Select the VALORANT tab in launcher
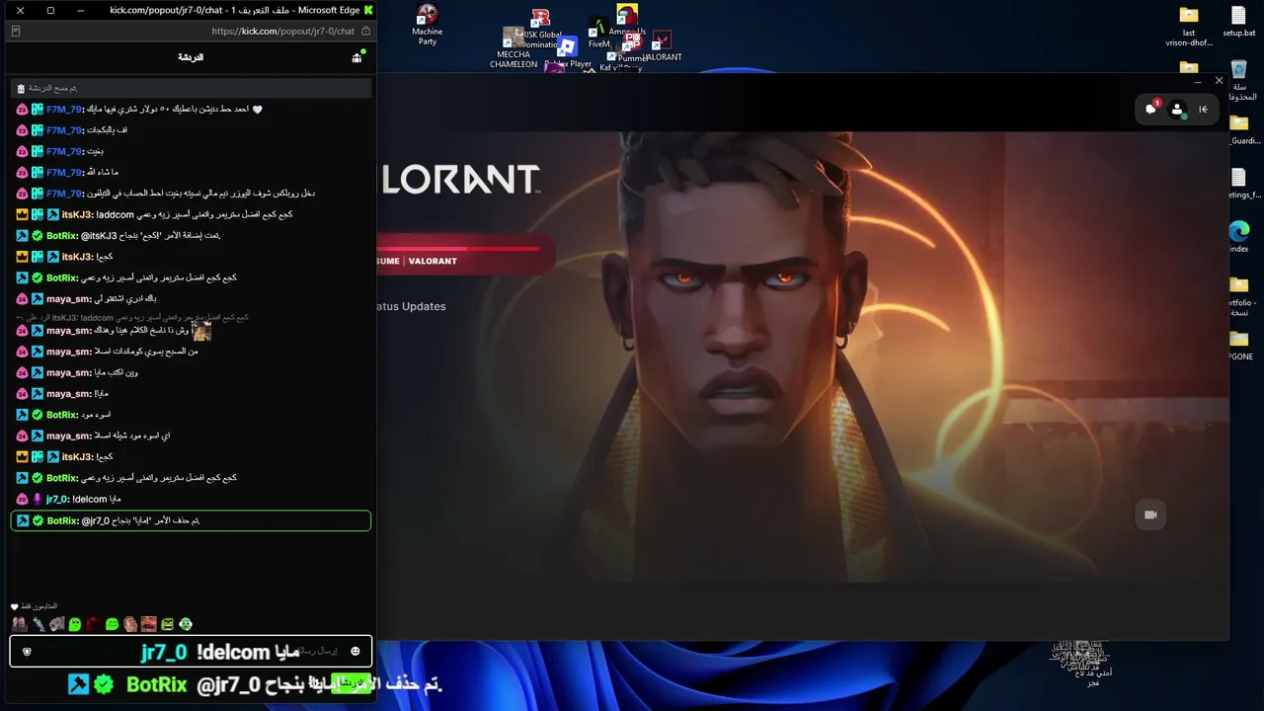The width and height of the screenshot is (1264, 711). point(433,261)
